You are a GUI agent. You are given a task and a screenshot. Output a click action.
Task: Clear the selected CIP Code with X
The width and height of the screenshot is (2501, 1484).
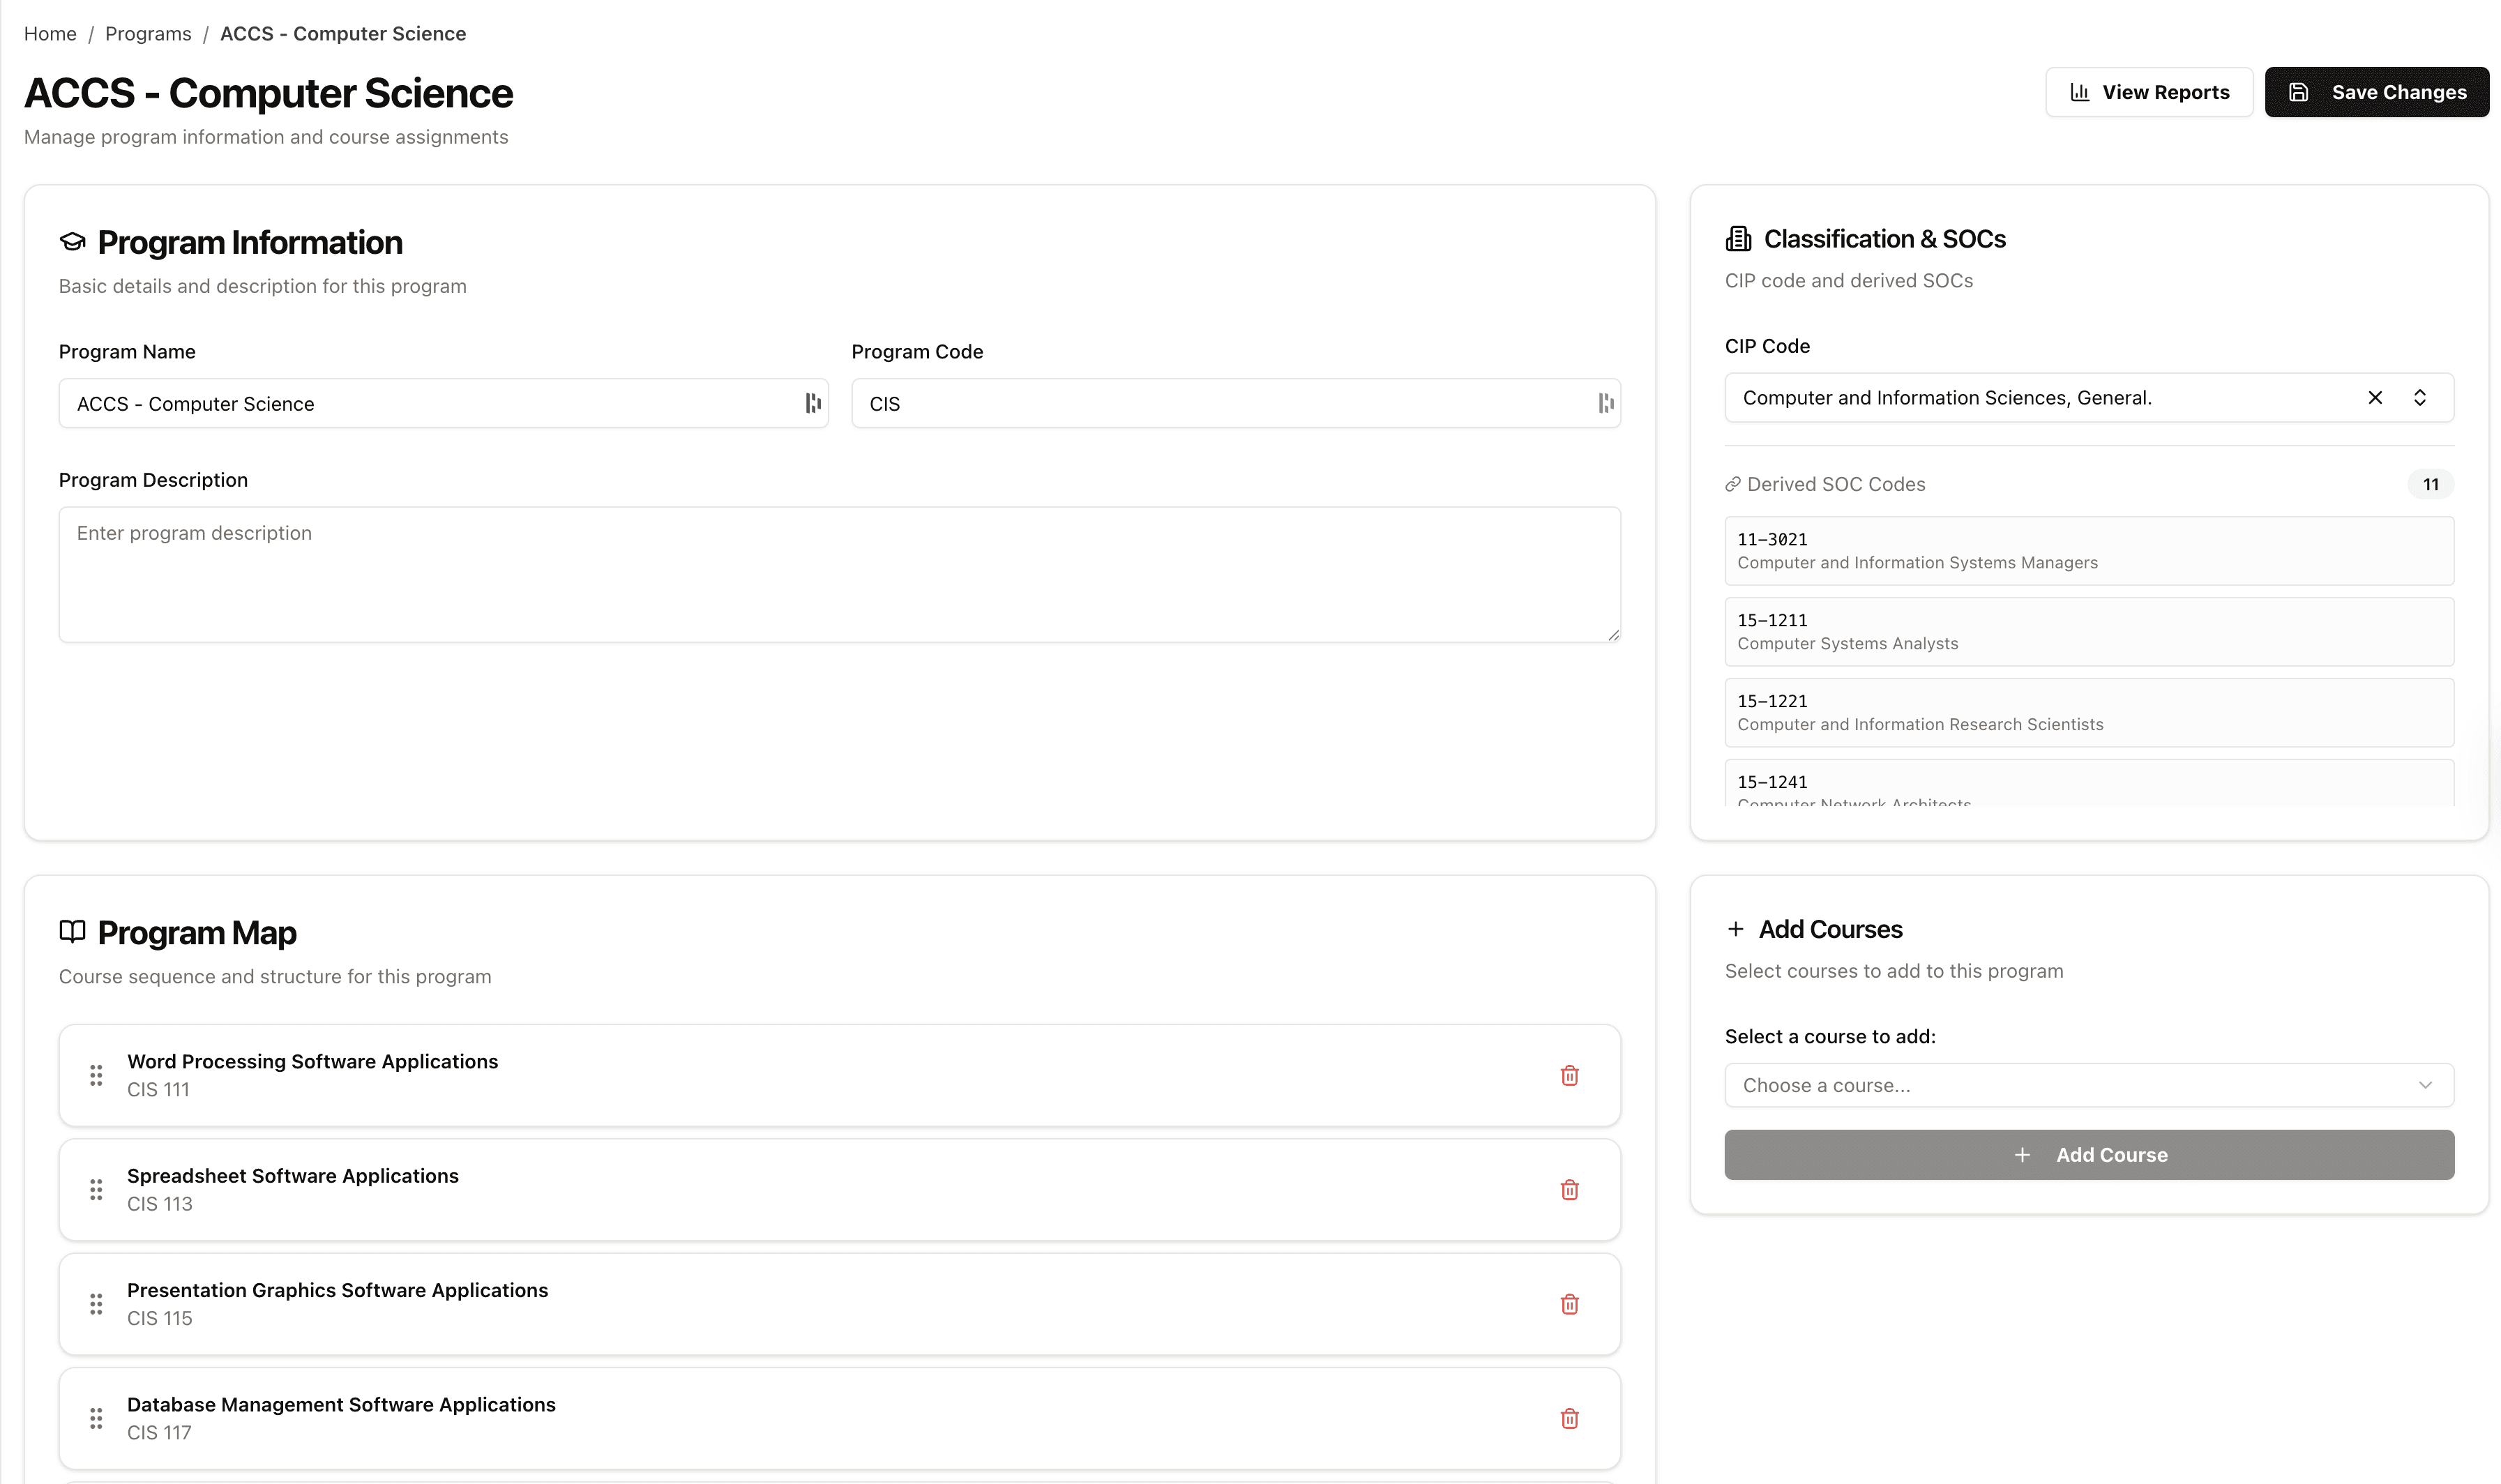2375,398
